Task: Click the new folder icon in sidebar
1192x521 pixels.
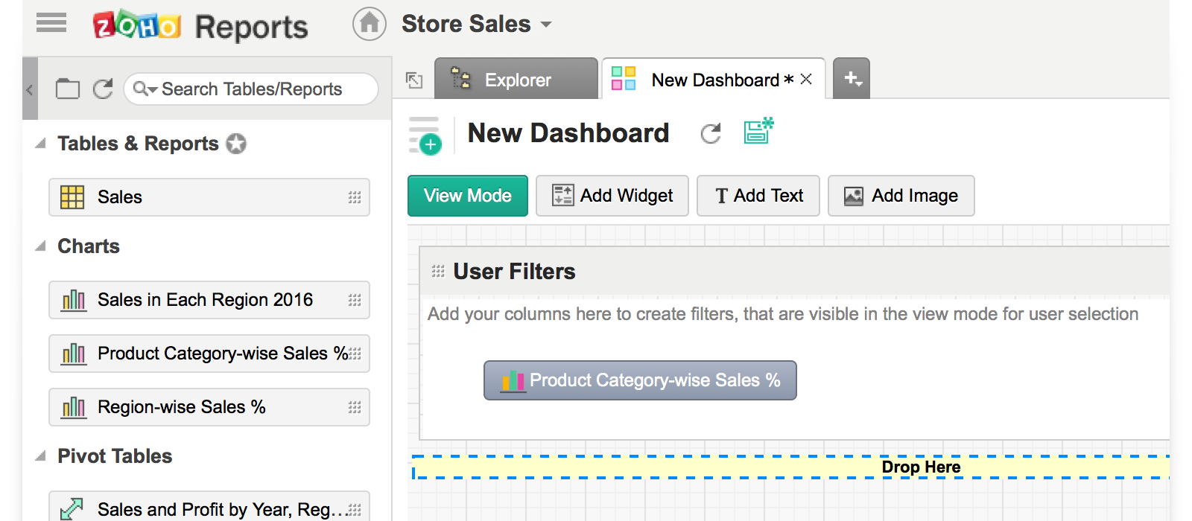Action: 68,89
